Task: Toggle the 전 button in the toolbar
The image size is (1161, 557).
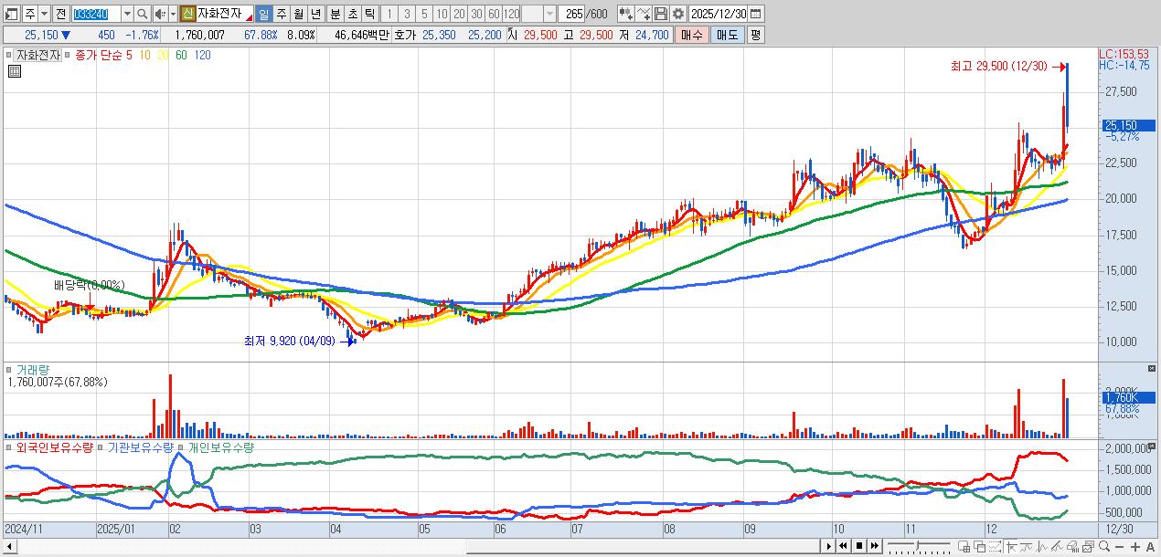Action: (x=60, y=14)
